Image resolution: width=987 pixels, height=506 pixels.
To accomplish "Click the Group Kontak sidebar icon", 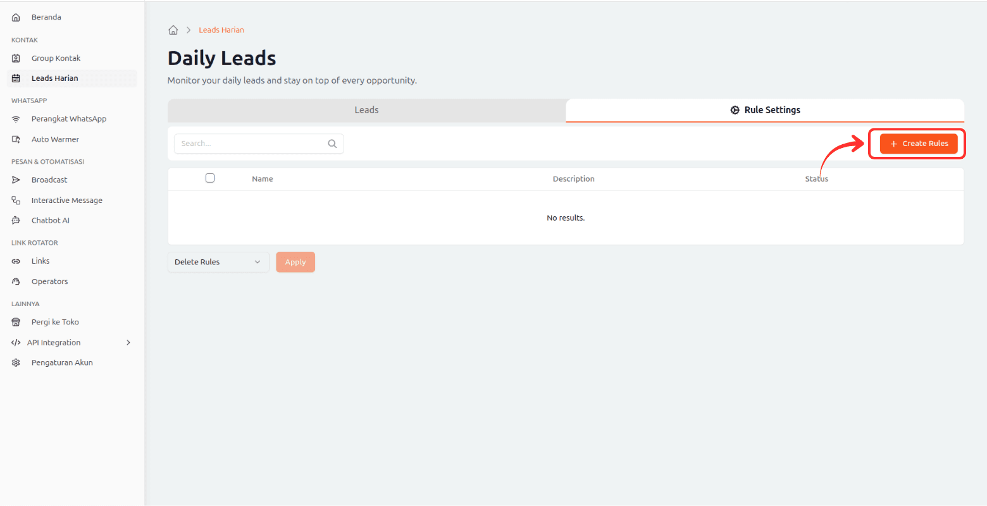I will pos(16,58).
